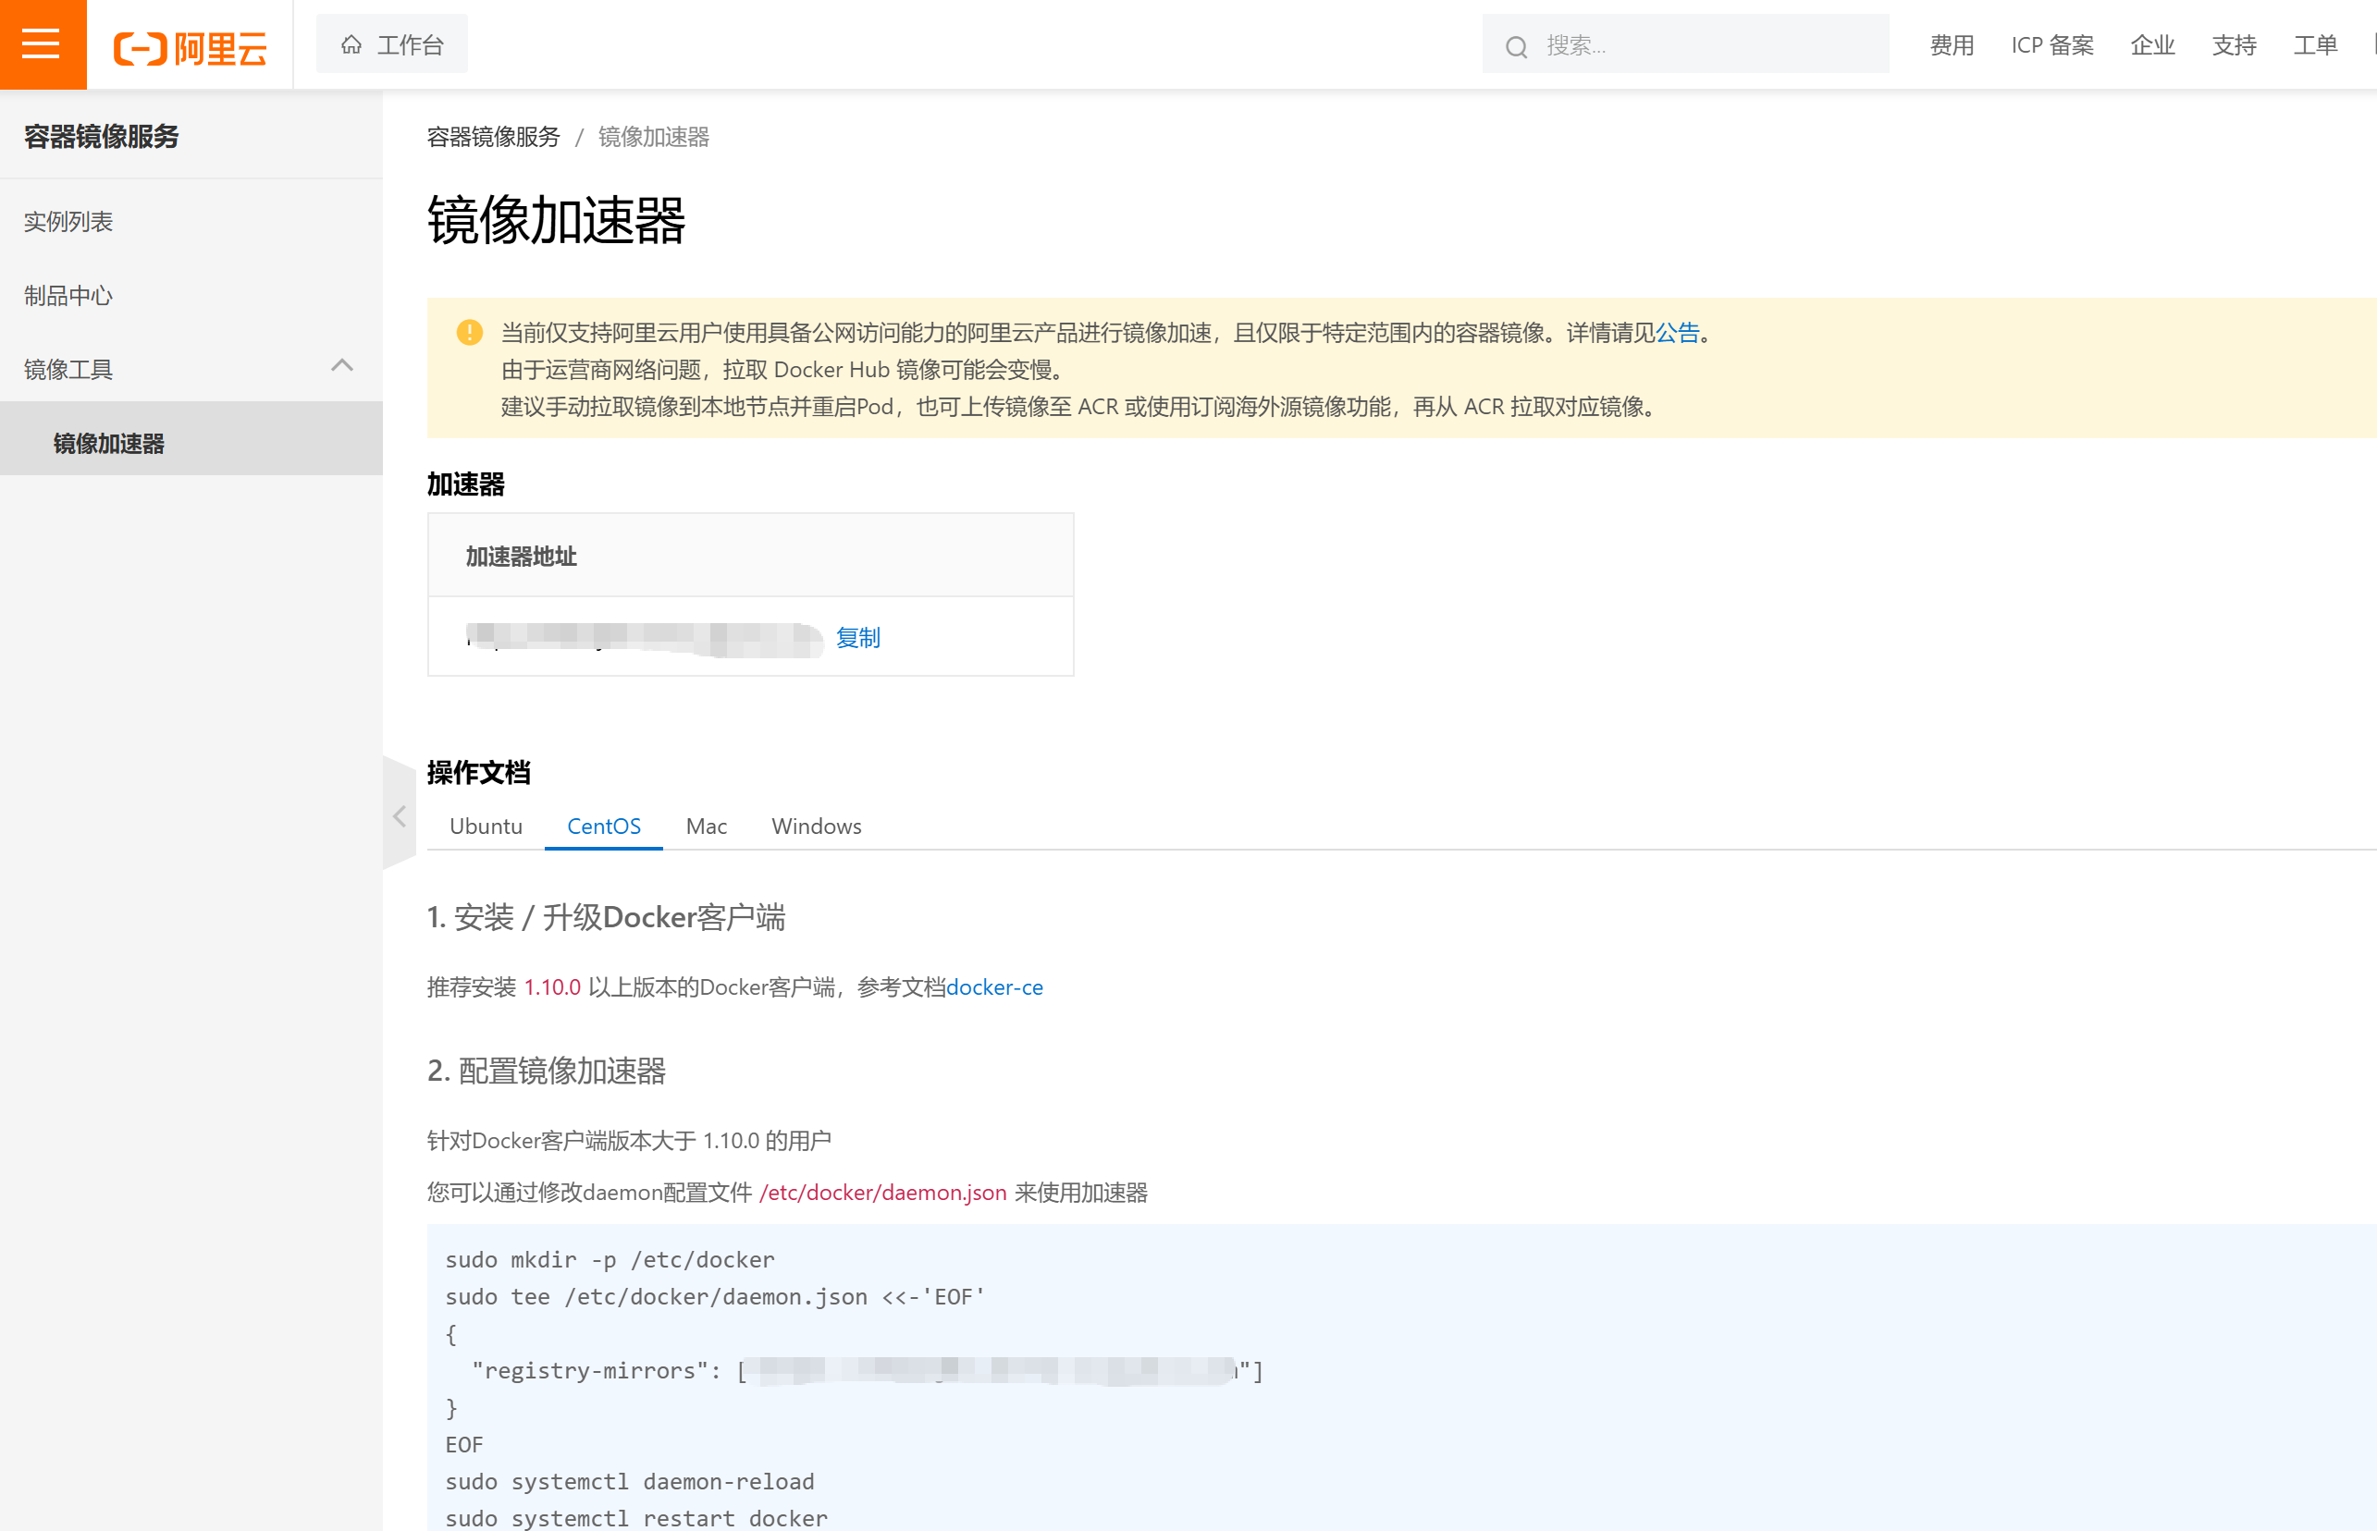Click the 镜像加速器 breadcrumb current page
2377x1531 pixels.
pyautogui.click(x=653, y=137)
